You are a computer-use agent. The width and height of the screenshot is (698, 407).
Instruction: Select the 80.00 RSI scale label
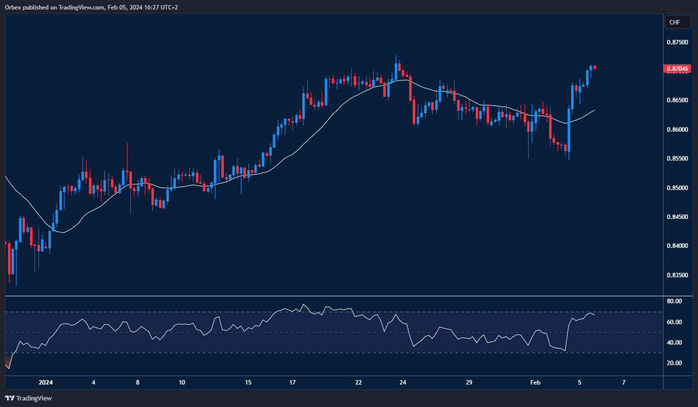(674, 301)
